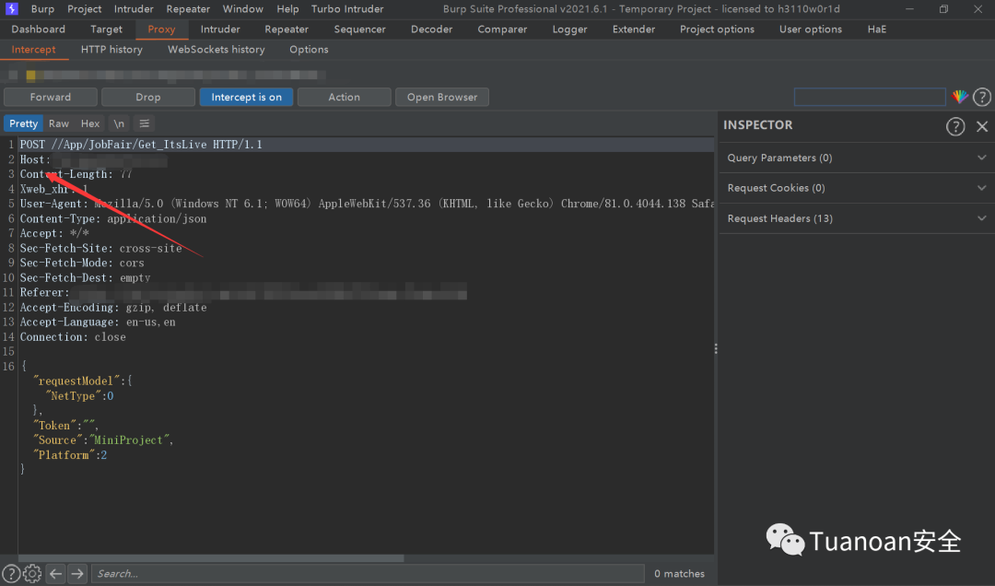Switch to the Pretty view
Image resolution: width=995 pixels, height=586 pixels.
[23, 123]
